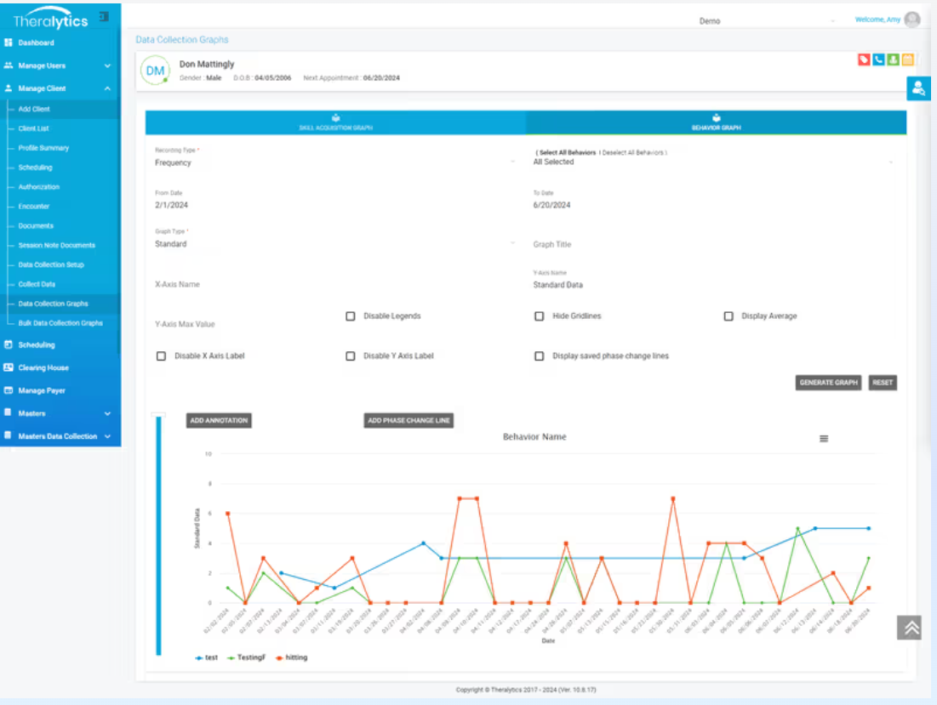Toggle the test series in chart legend
This screenshot has height=705, width=937.
(206, 657)
